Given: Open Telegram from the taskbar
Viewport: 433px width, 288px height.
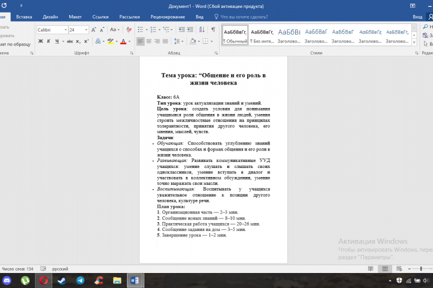Looking at the screenshot, I should point(81,281).
